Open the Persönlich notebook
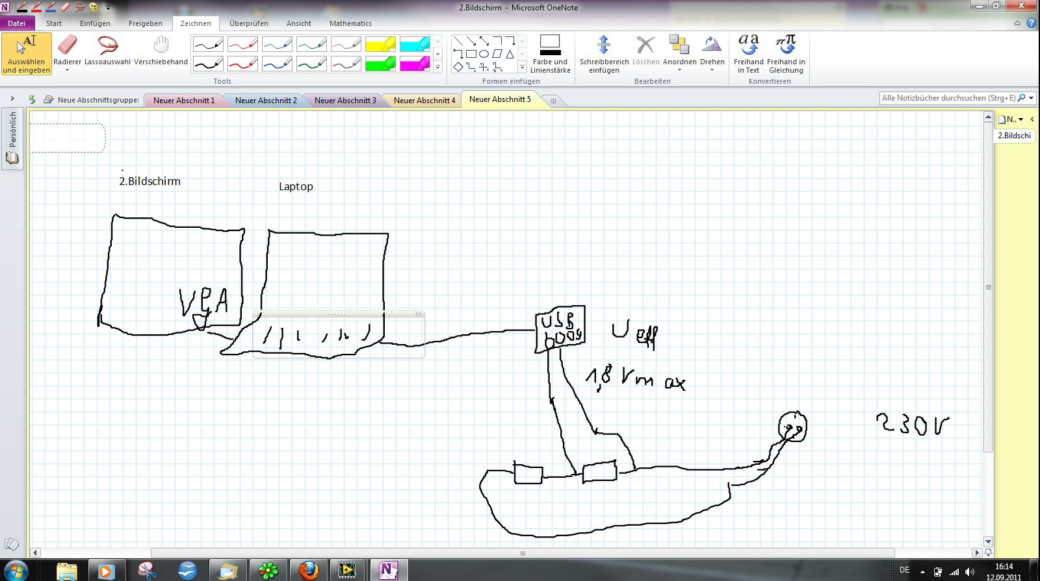This screenshot has height=581, width=1040. [12, 138]
